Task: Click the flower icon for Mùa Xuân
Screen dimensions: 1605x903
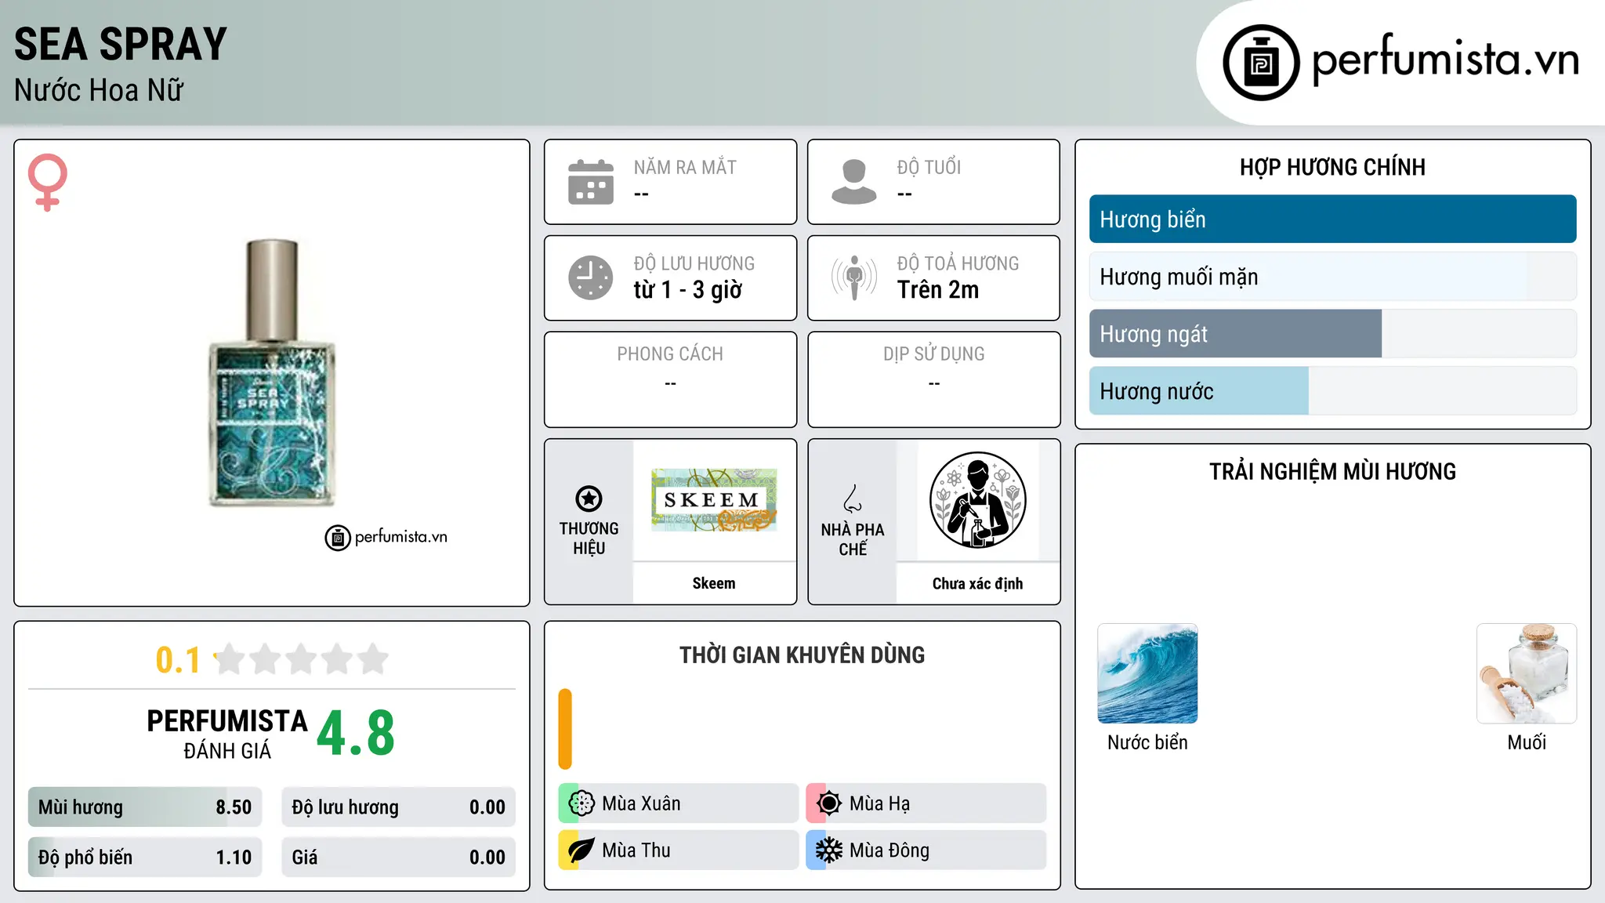Action: coord(581,803)
